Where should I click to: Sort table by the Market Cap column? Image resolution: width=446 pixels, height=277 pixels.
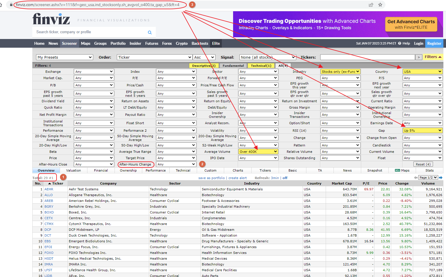coord(342,183)
